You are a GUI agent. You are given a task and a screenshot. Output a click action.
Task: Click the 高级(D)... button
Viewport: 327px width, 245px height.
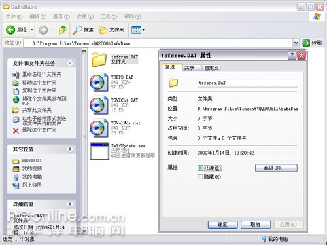pos(276,168)
